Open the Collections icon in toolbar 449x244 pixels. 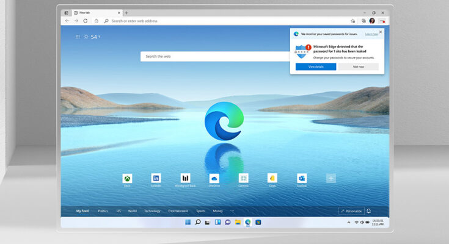click(363, 21)
